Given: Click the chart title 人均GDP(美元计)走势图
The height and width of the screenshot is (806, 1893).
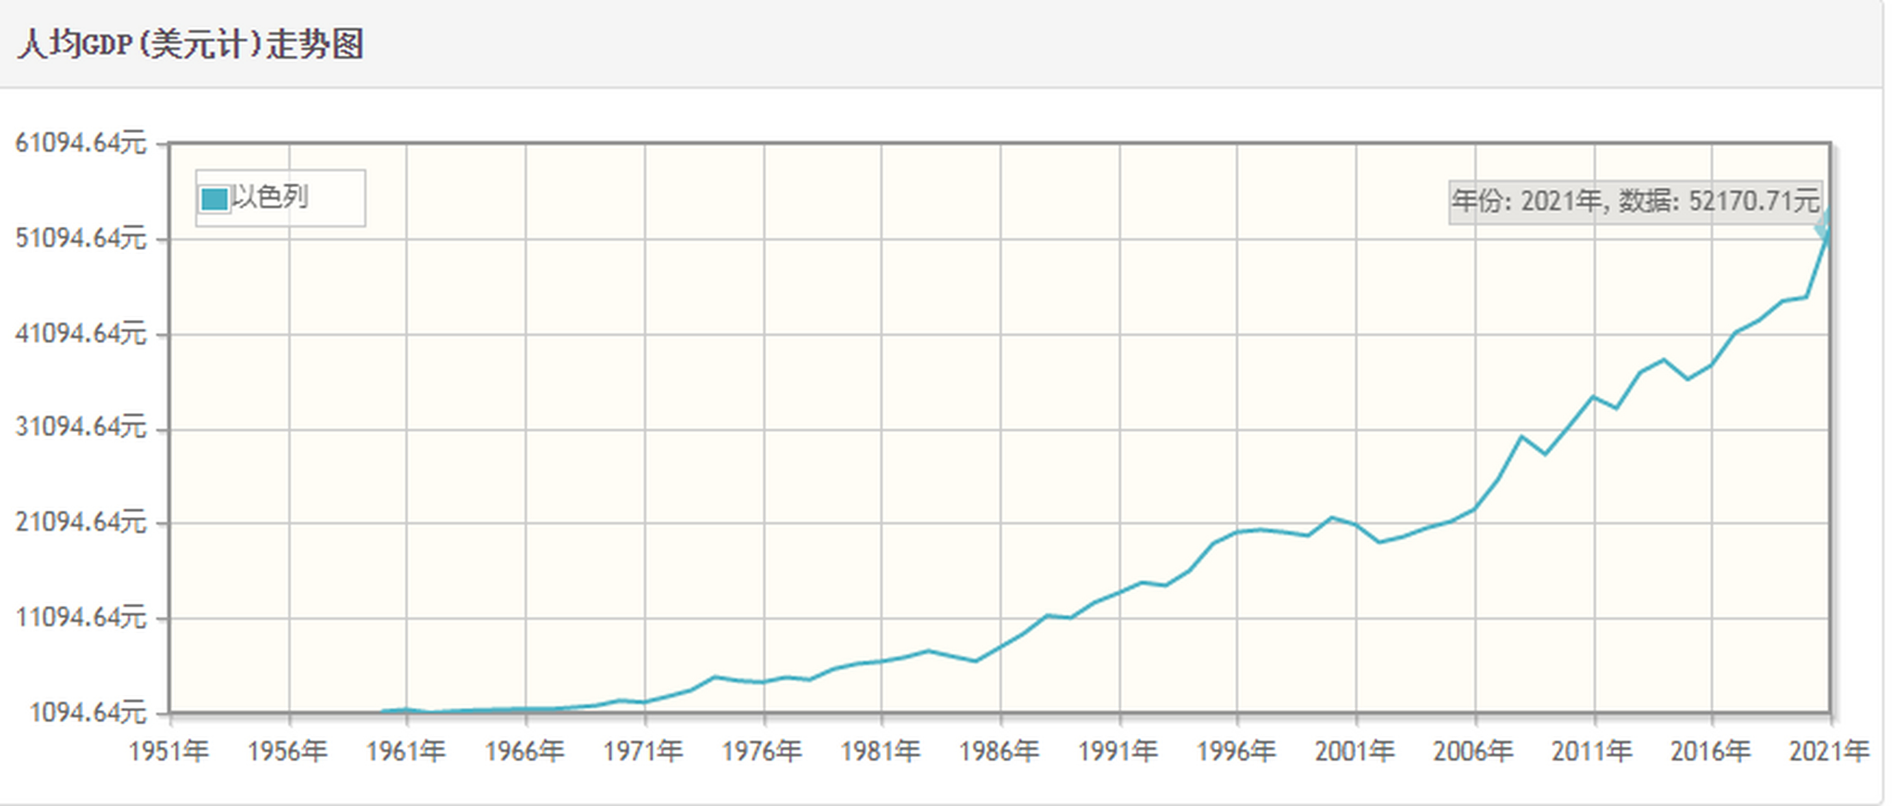Looking at the screenshot, I should (x=190, y=44).
